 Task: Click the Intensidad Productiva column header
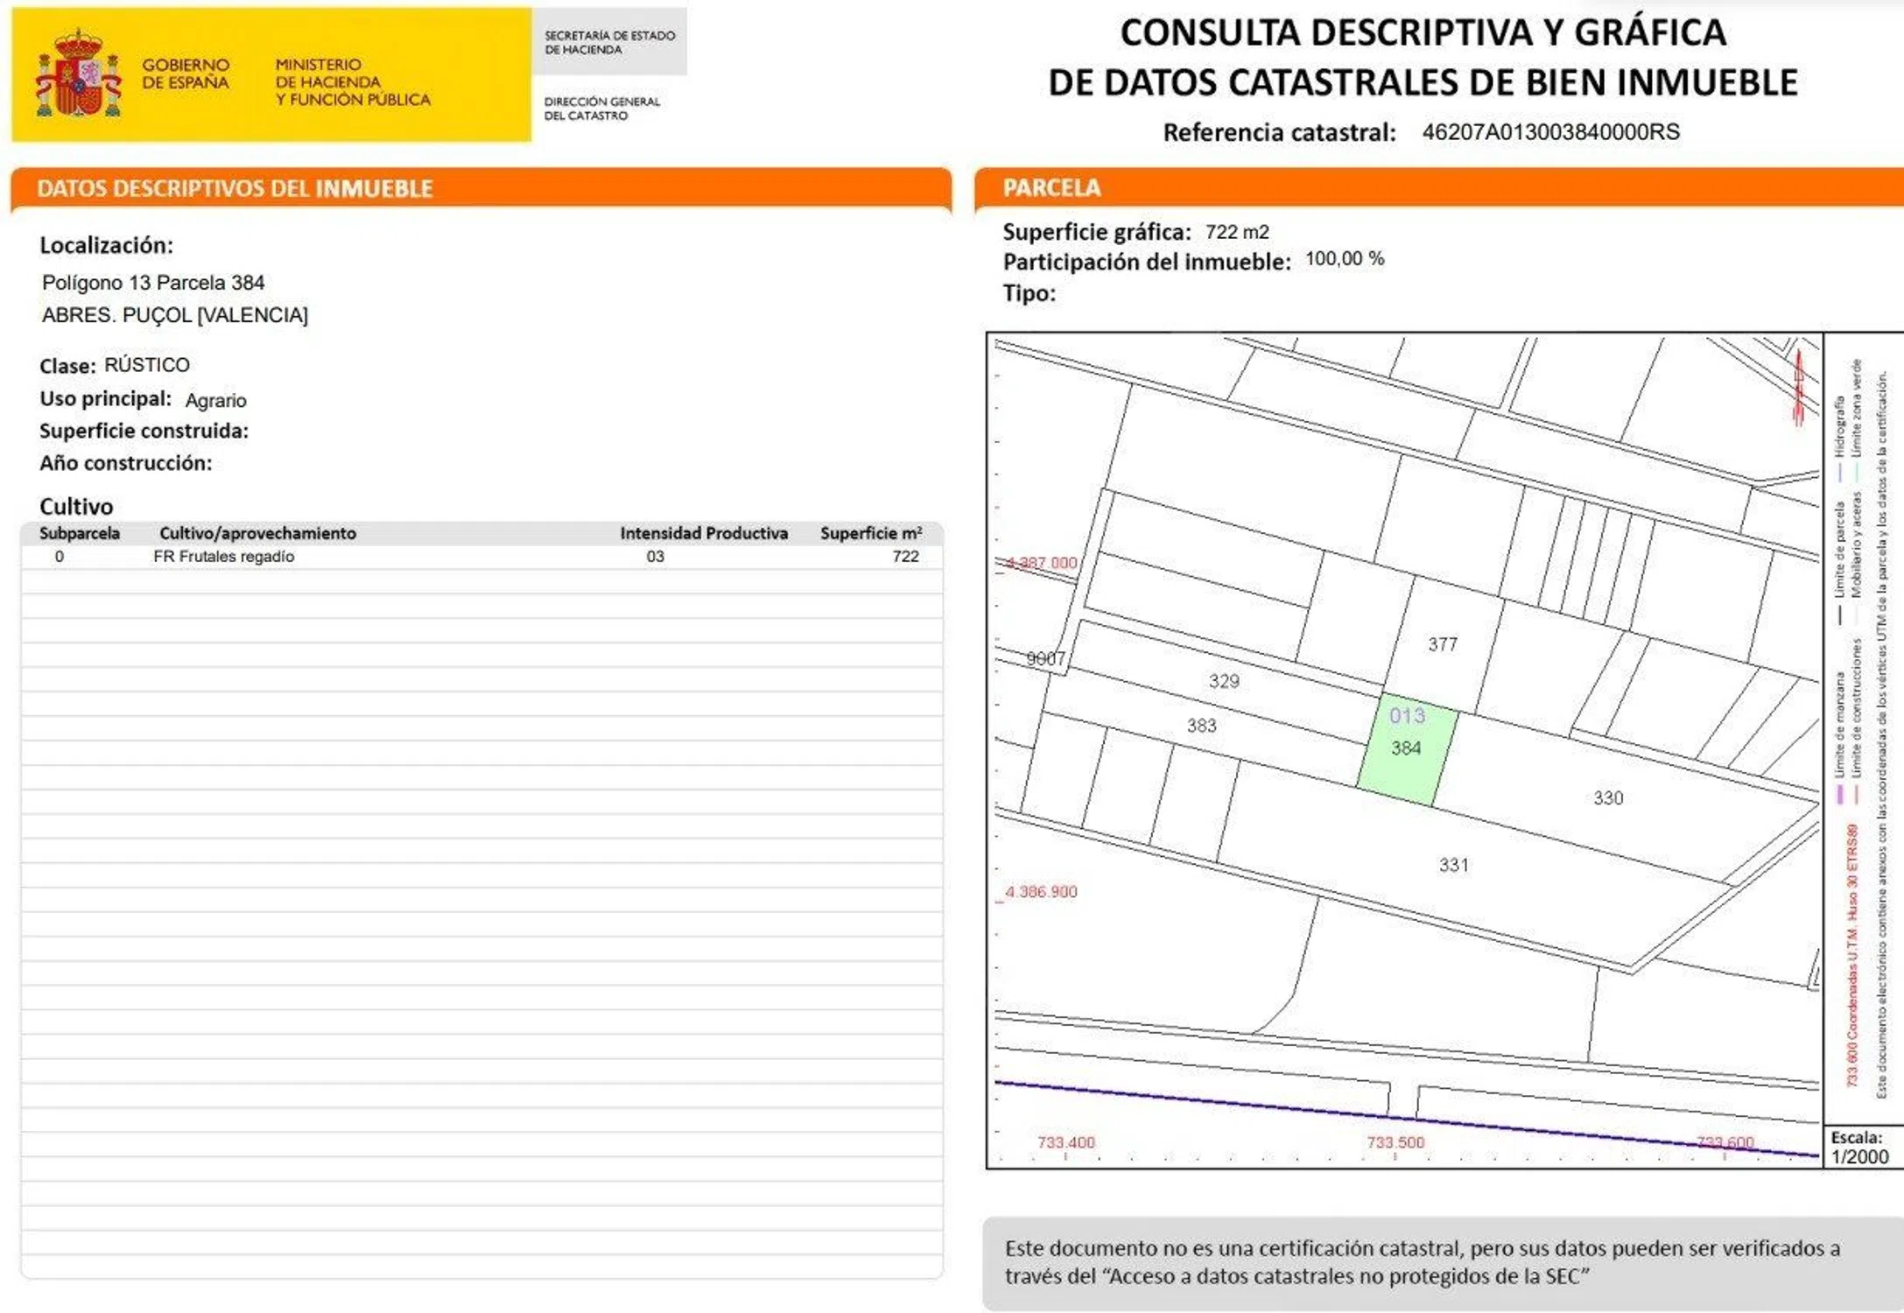tap(703, 533)
